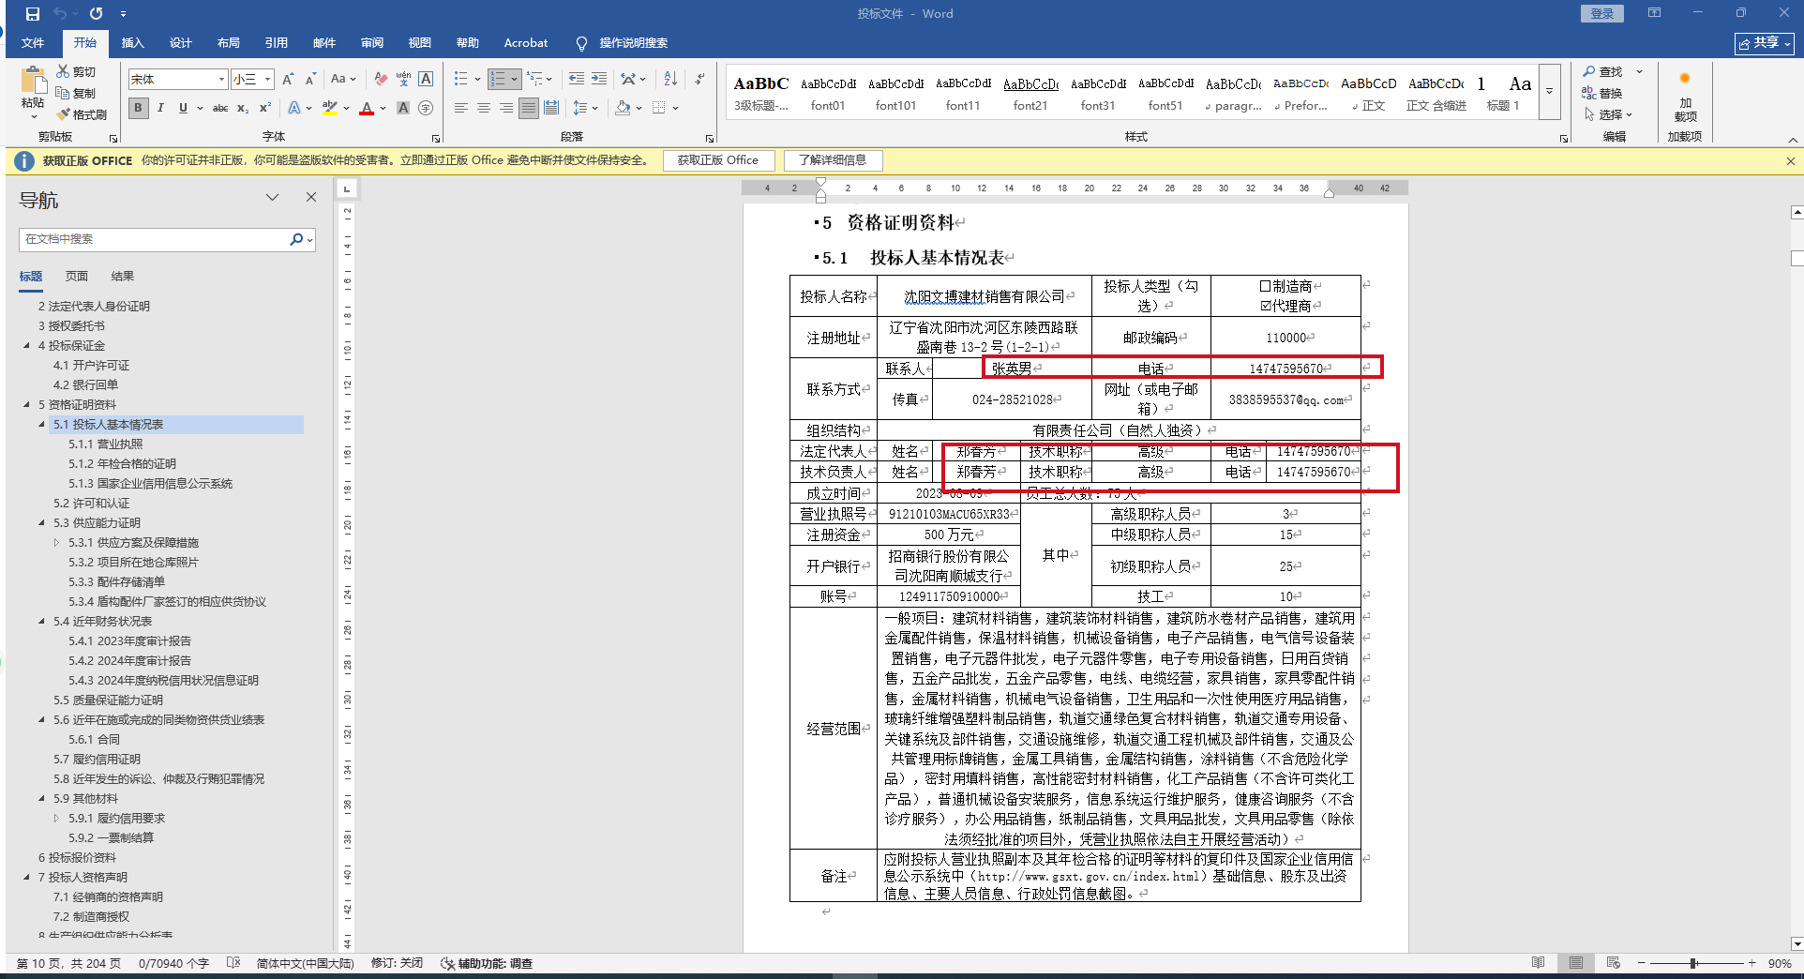The width and height of the screenshot is (1804, 979).
Task: Click the navigation search input field
Action: (x=155, y=239)
